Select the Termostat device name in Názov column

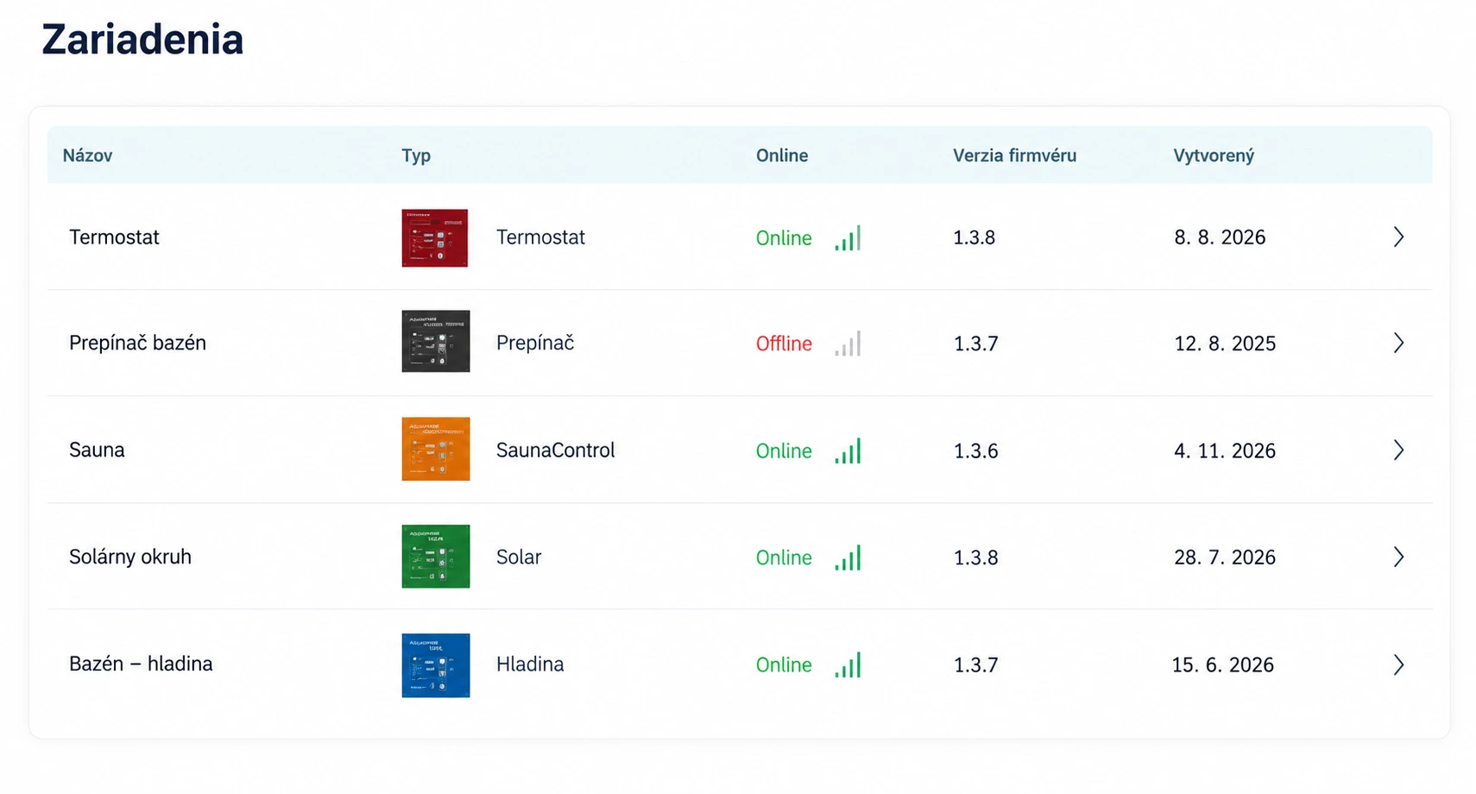tap(114, 237)
